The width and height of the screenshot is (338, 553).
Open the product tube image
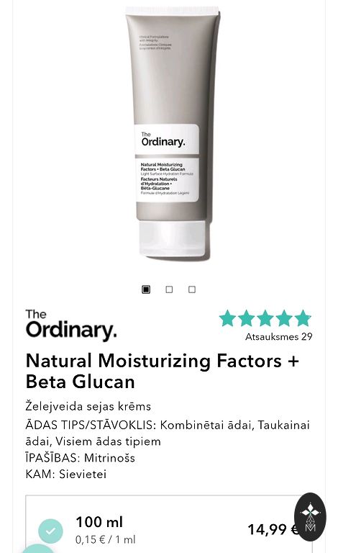[173, 134]
